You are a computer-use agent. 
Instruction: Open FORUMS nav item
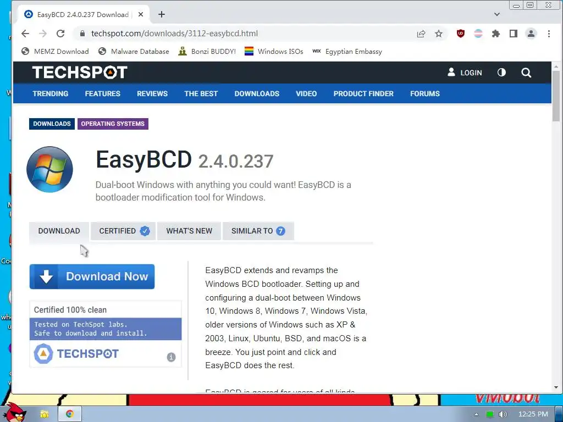click(425, 93)
